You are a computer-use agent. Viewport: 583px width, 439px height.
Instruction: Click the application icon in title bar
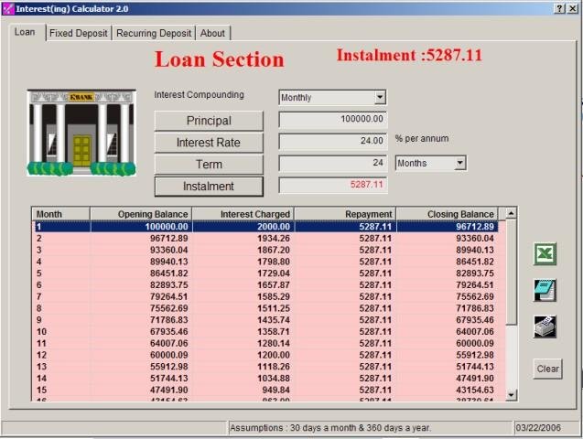pos(8,8)
